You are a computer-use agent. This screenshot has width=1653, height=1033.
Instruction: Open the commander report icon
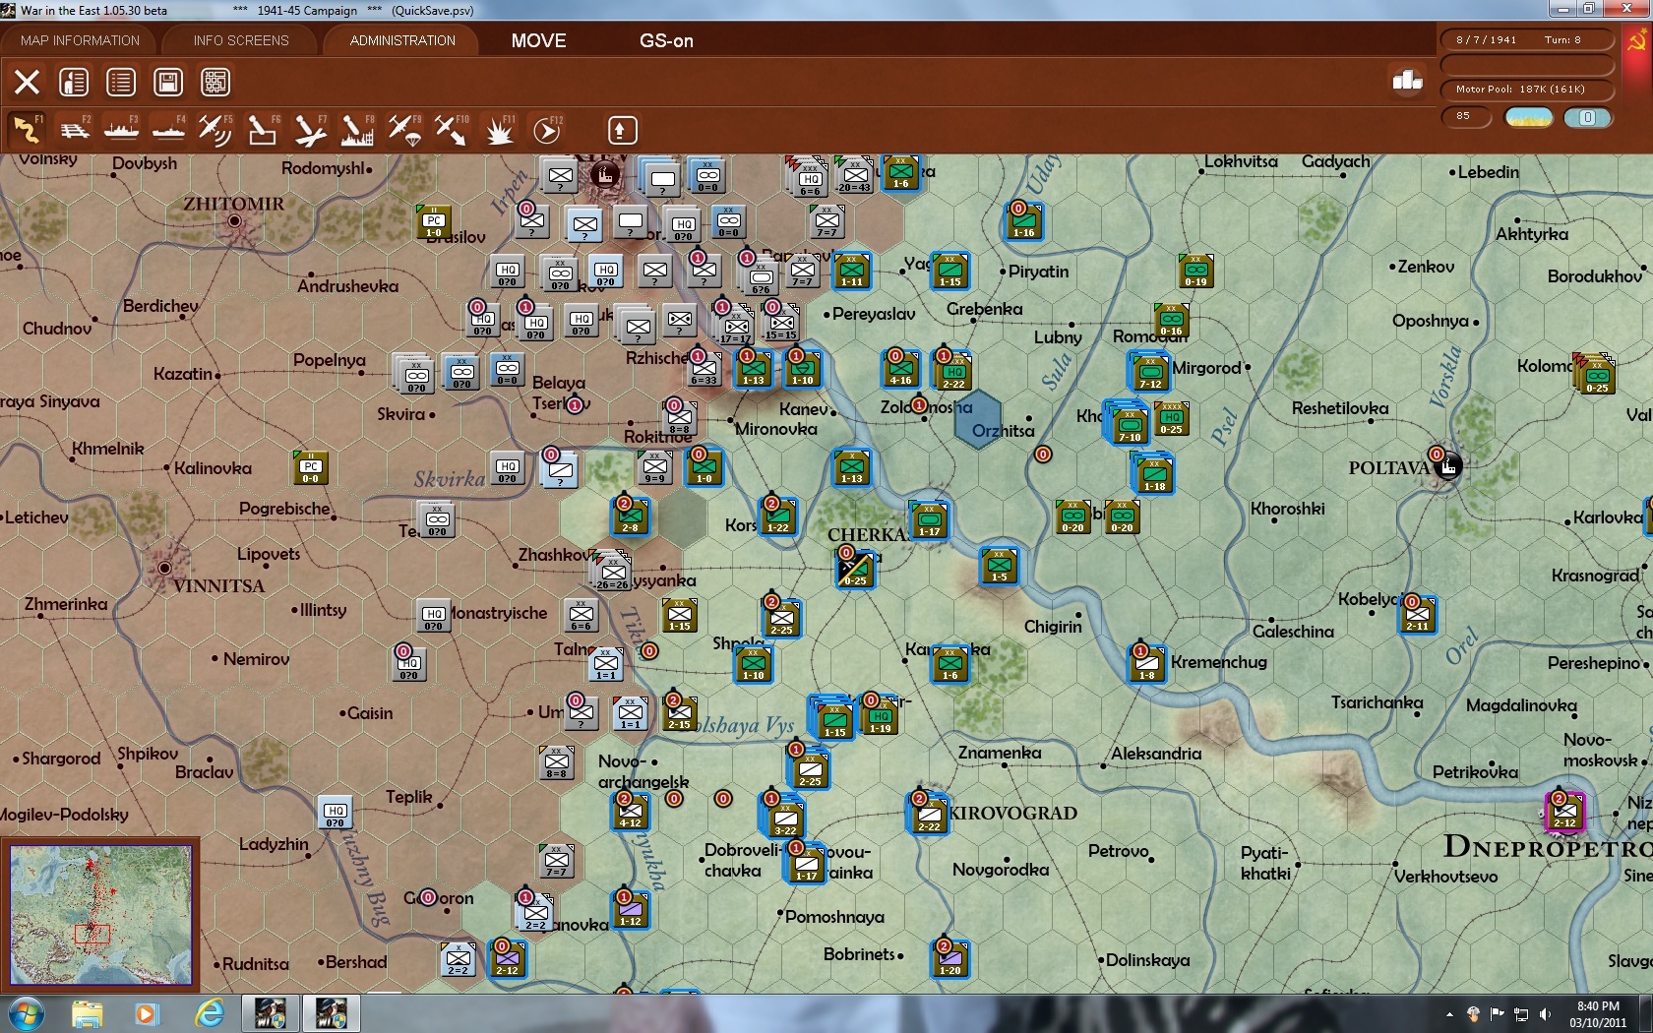[74, 82]
